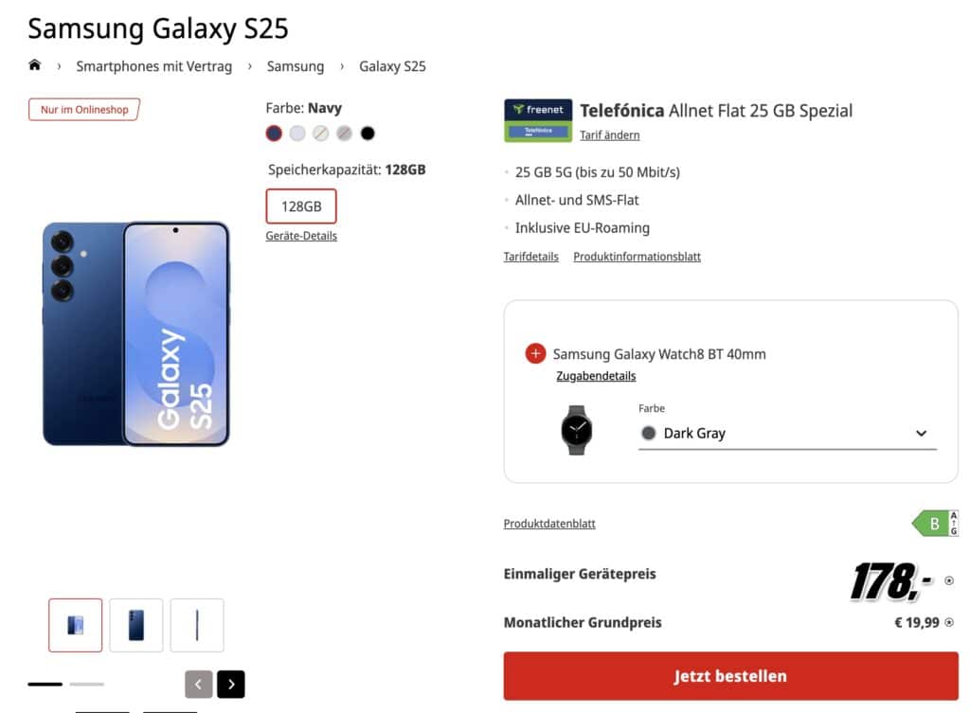
Task: Select the second phone thumbnail showing back view
Action: 136,625
